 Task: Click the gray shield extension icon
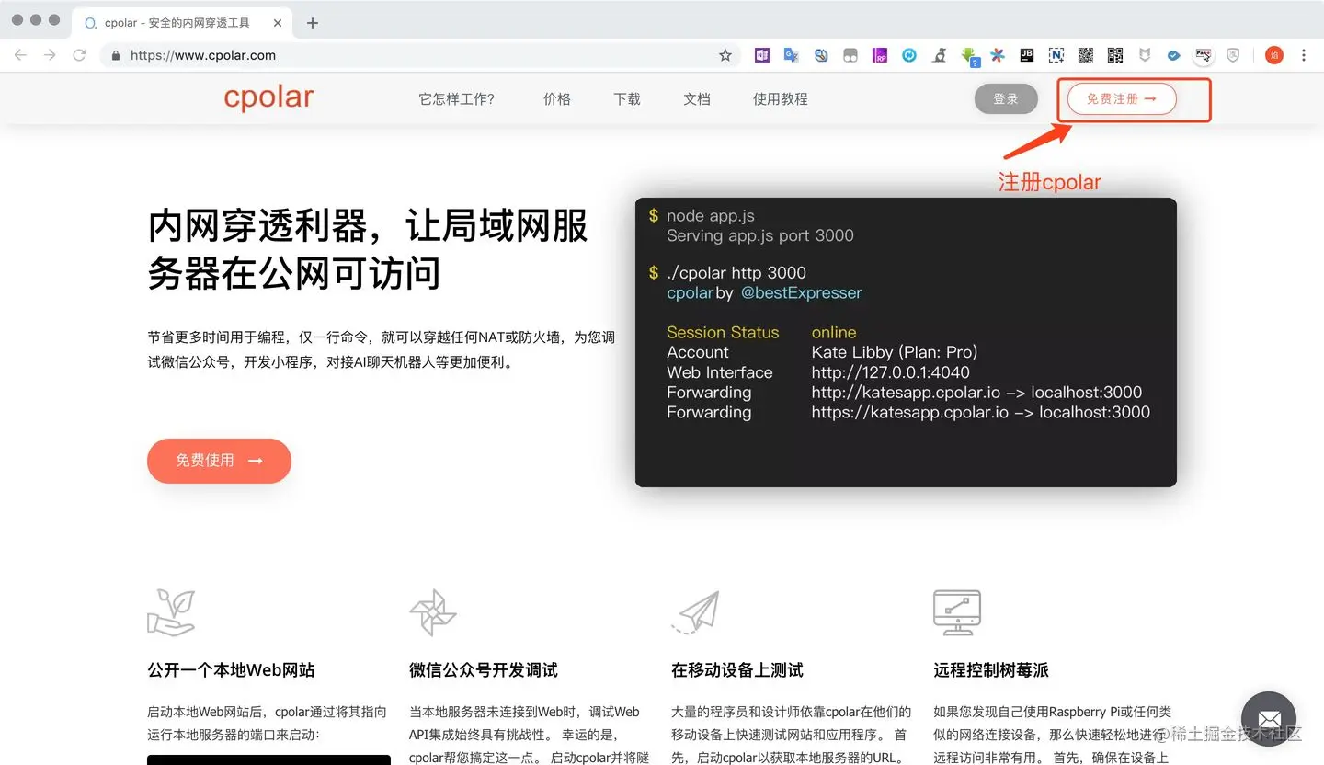click(x=1233, y=55)
